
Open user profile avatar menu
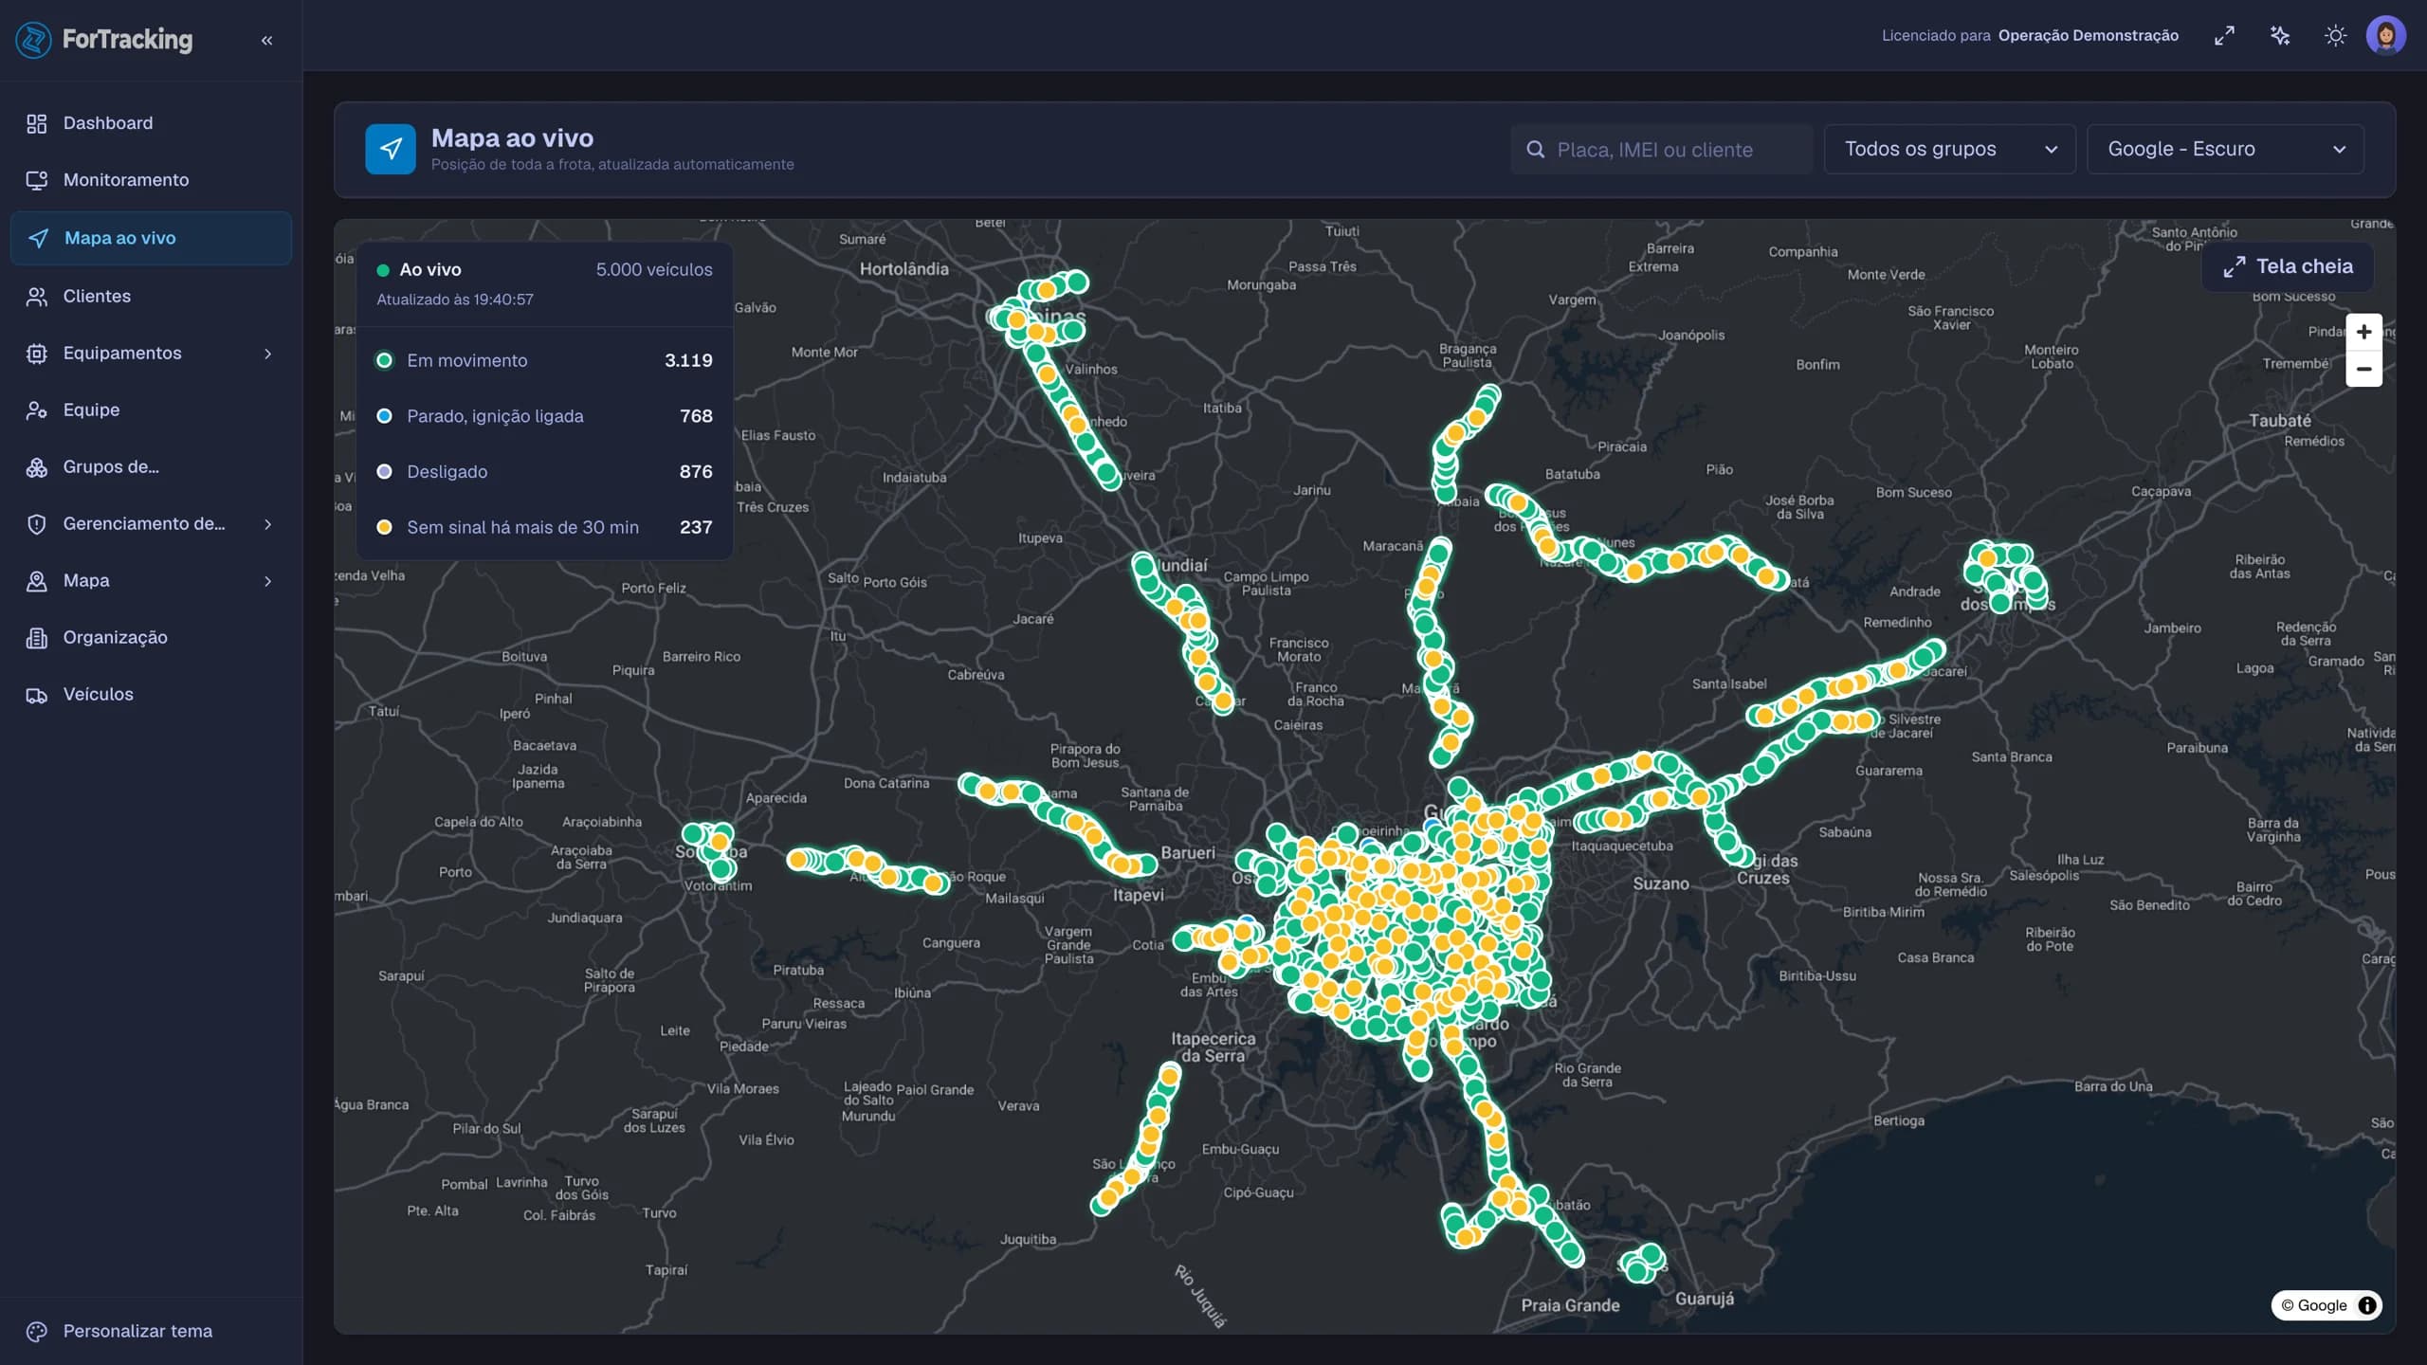coord(2386,36)
